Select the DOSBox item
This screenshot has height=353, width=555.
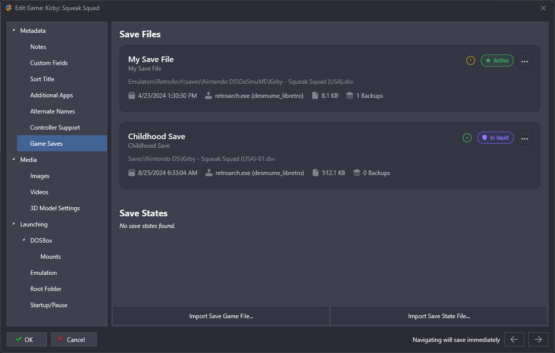coord(41,241)
